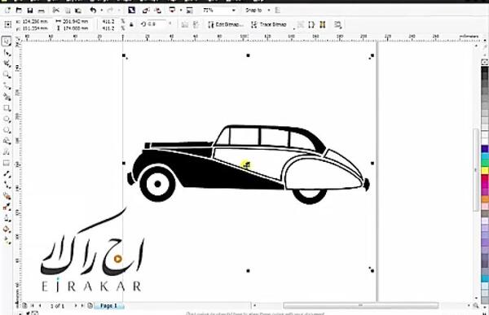The image size is (489, 315).
Task: Click the Print icon
Action: click(x=42, y=11)
